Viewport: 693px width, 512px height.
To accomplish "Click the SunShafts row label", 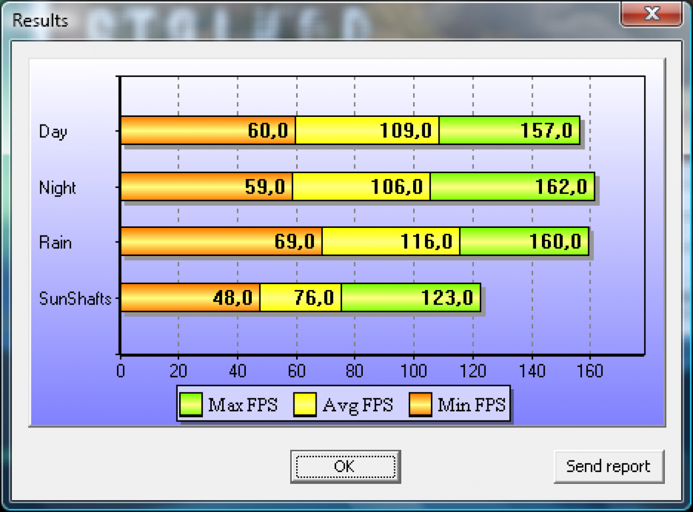I will point(75,298).
